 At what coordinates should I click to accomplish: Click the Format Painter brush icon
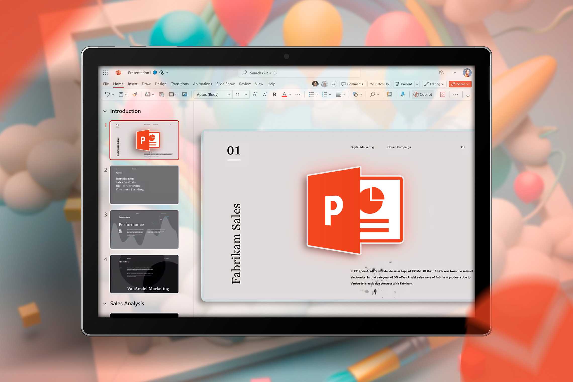coord(135,94)
